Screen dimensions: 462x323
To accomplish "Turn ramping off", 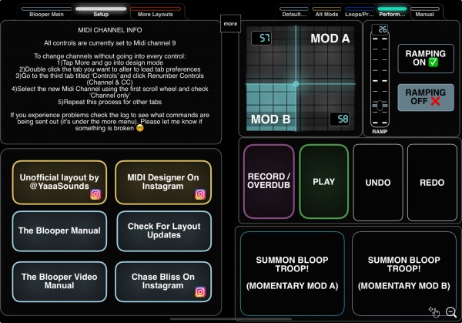I will (426, 97).
